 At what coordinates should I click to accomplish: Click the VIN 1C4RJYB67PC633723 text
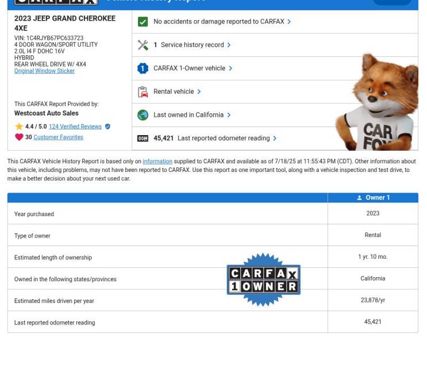pyautogui.click(x=49, y=38)
